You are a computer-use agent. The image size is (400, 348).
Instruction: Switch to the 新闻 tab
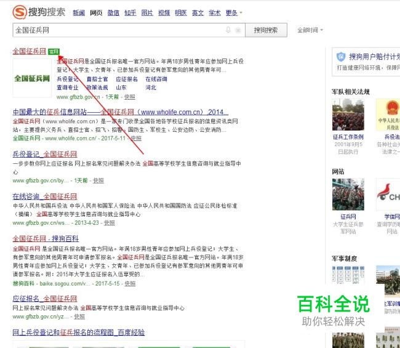pyautogui.click(x=79, y=12)
